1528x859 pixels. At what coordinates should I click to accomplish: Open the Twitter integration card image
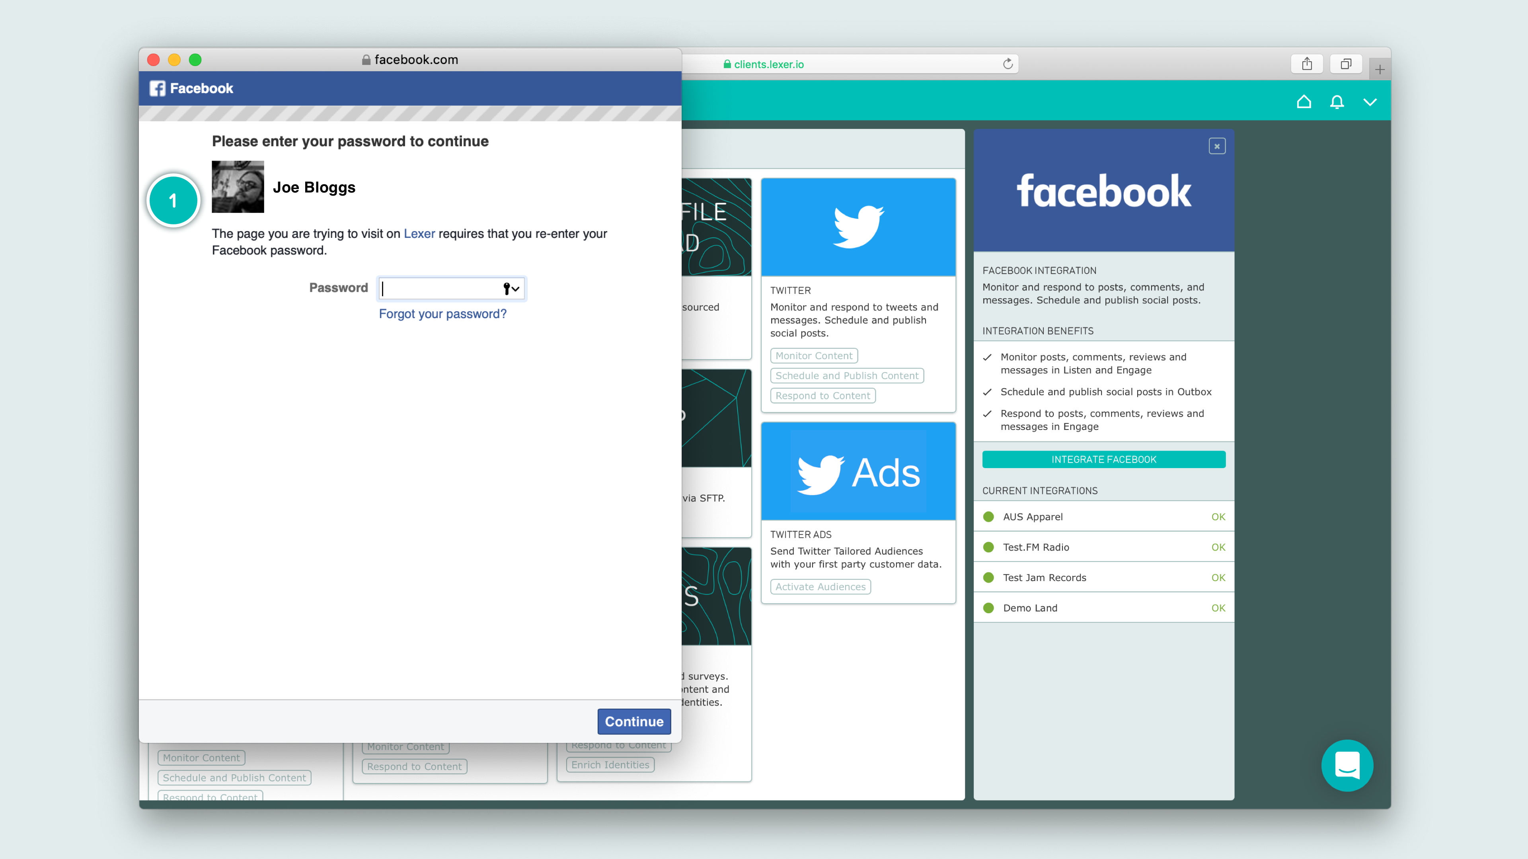(x=858, y=227)
